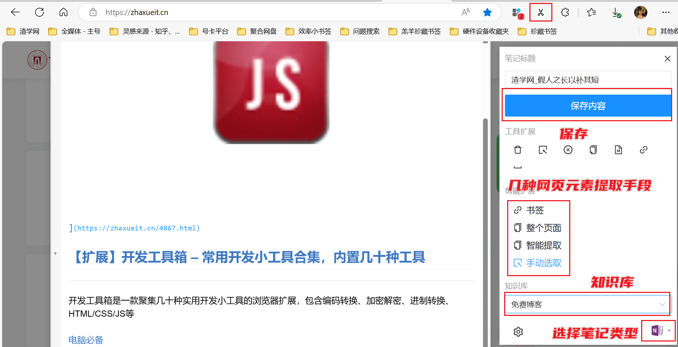Click the link icon in the tool extension row
The width and height of the screenshot is (678, 347).
click(x=643, y=150)
